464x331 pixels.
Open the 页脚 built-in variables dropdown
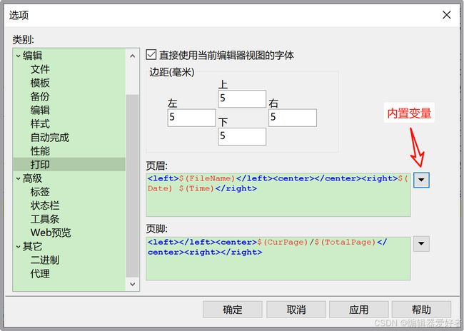(421, 243)
